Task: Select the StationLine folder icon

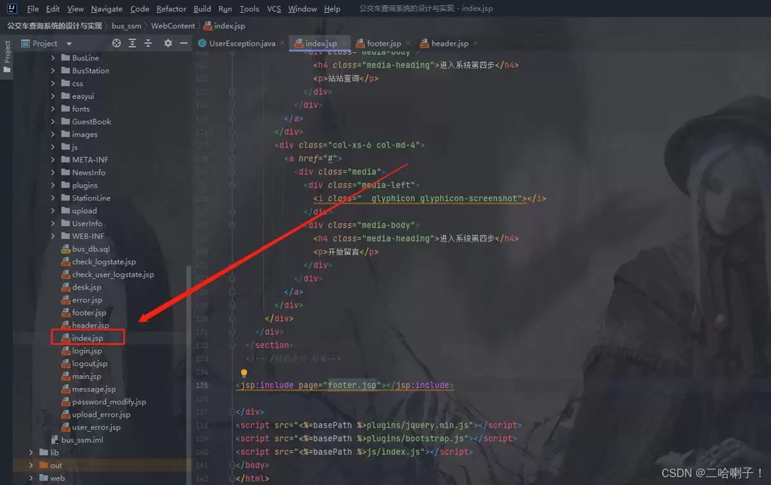Action: click(66, 198)
